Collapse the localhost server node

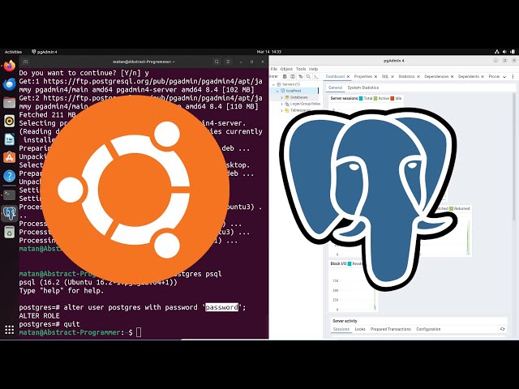pyautogui.click(x=277, y=91)
